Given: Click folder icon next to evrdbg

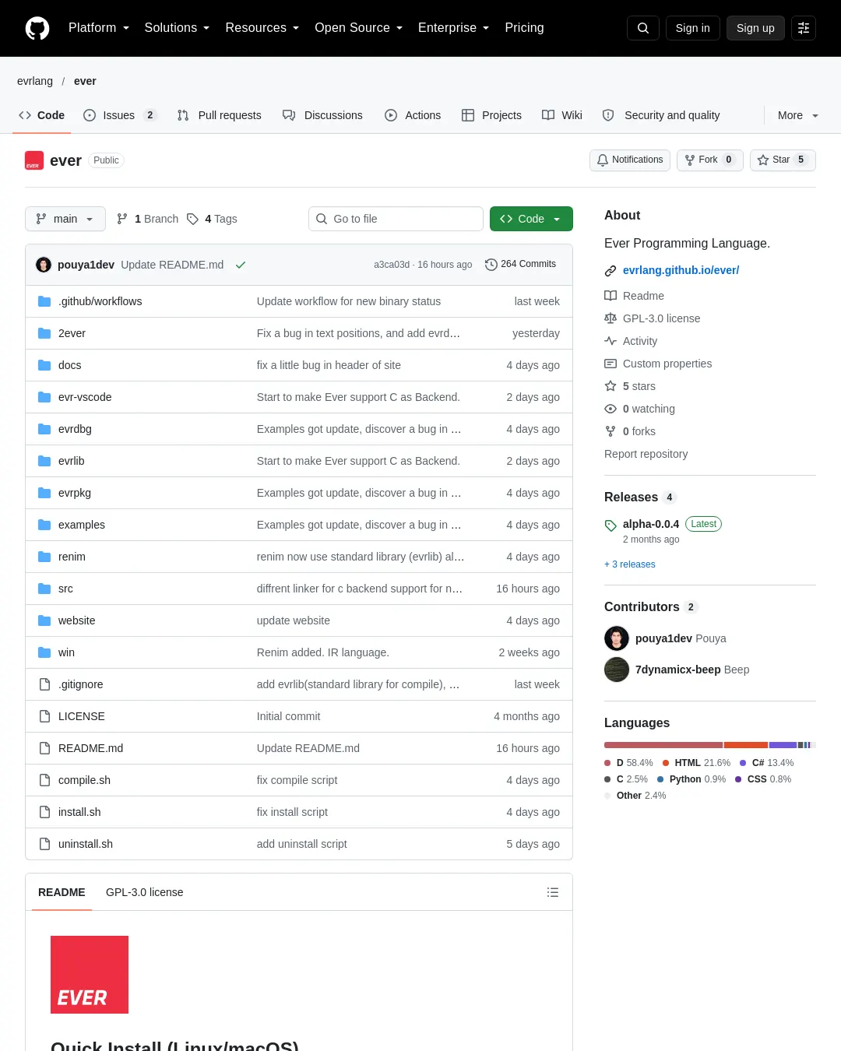Looking at the screenshot, I should pyautogui.click(x=44, y=429).
